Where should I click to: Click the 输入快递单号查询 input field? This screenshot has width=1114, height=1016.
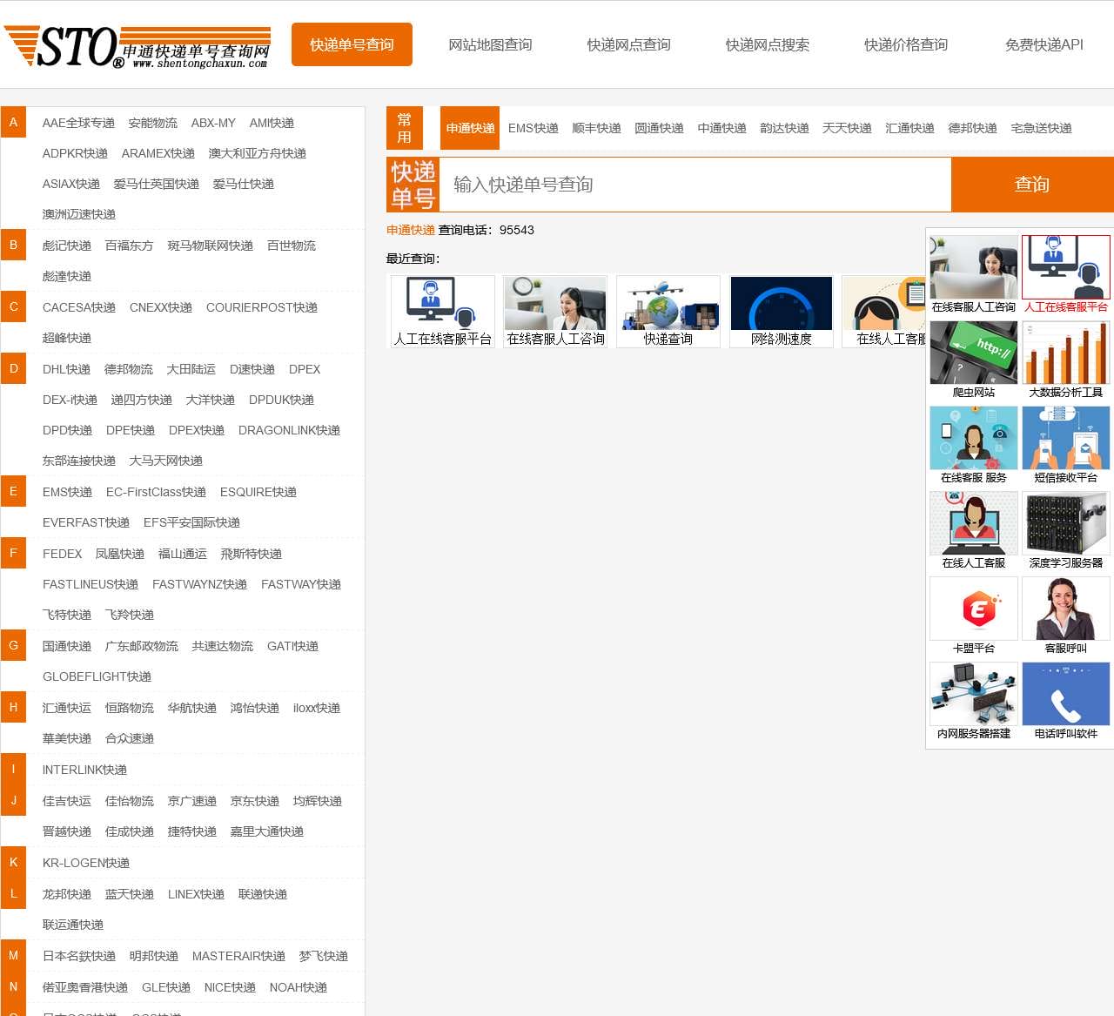point(695,185)
